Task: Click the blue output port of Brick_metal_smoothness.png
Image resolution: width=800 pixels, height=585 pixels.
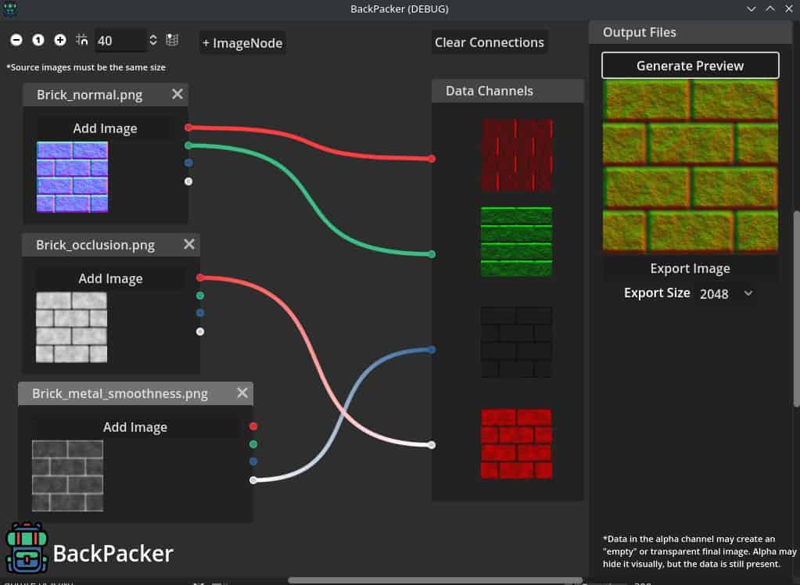Action: click(x=253, y=461)
